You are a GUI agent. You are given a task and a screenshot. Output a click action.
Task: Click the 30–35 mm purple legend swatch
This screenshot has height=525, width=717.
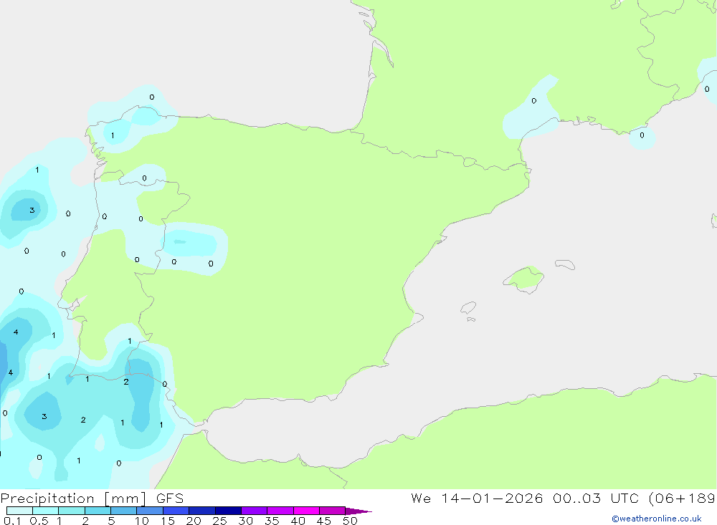click(x=254, y=511)
